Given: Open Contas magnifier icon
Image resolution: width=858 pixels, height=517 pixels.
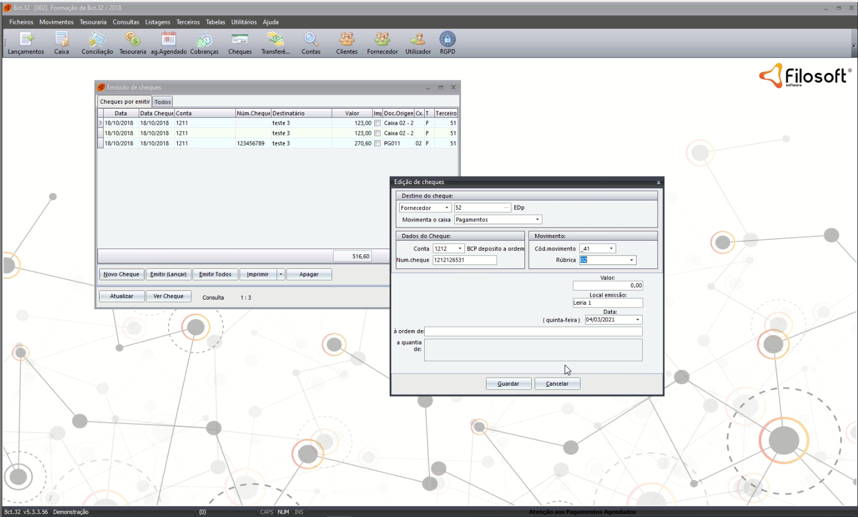Looking at the screenshot, I should 310,40.
